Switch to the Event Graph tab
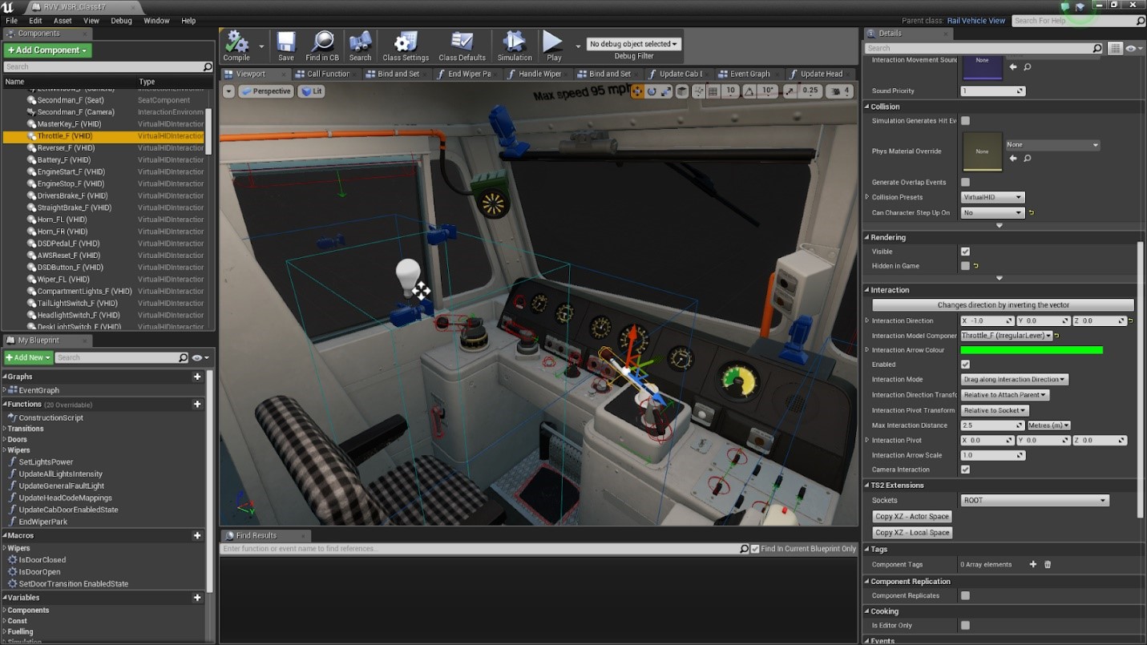This screenshot has height=645, width=1147. 745,74
